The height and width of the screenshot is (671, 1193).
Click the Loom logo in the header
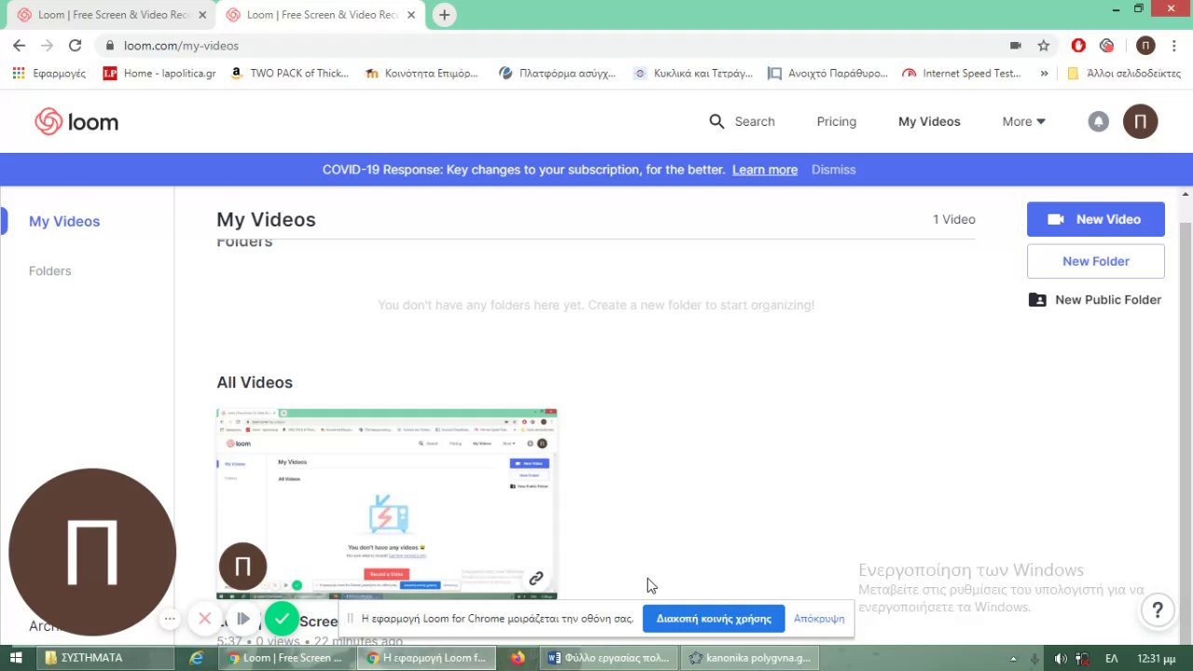point(76,122)
